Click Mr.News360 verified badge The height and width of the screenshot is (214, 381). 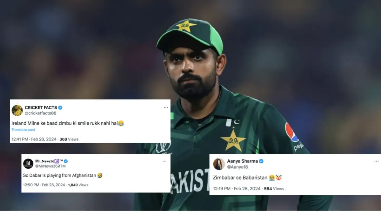[66, 161]
